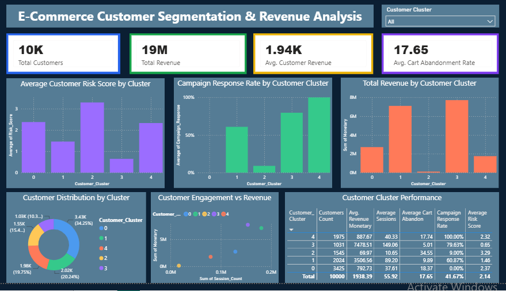Select the red-orange 19.75% donut segment
The width and height of the screenshot is (506, 291).
tap(36, 256)
